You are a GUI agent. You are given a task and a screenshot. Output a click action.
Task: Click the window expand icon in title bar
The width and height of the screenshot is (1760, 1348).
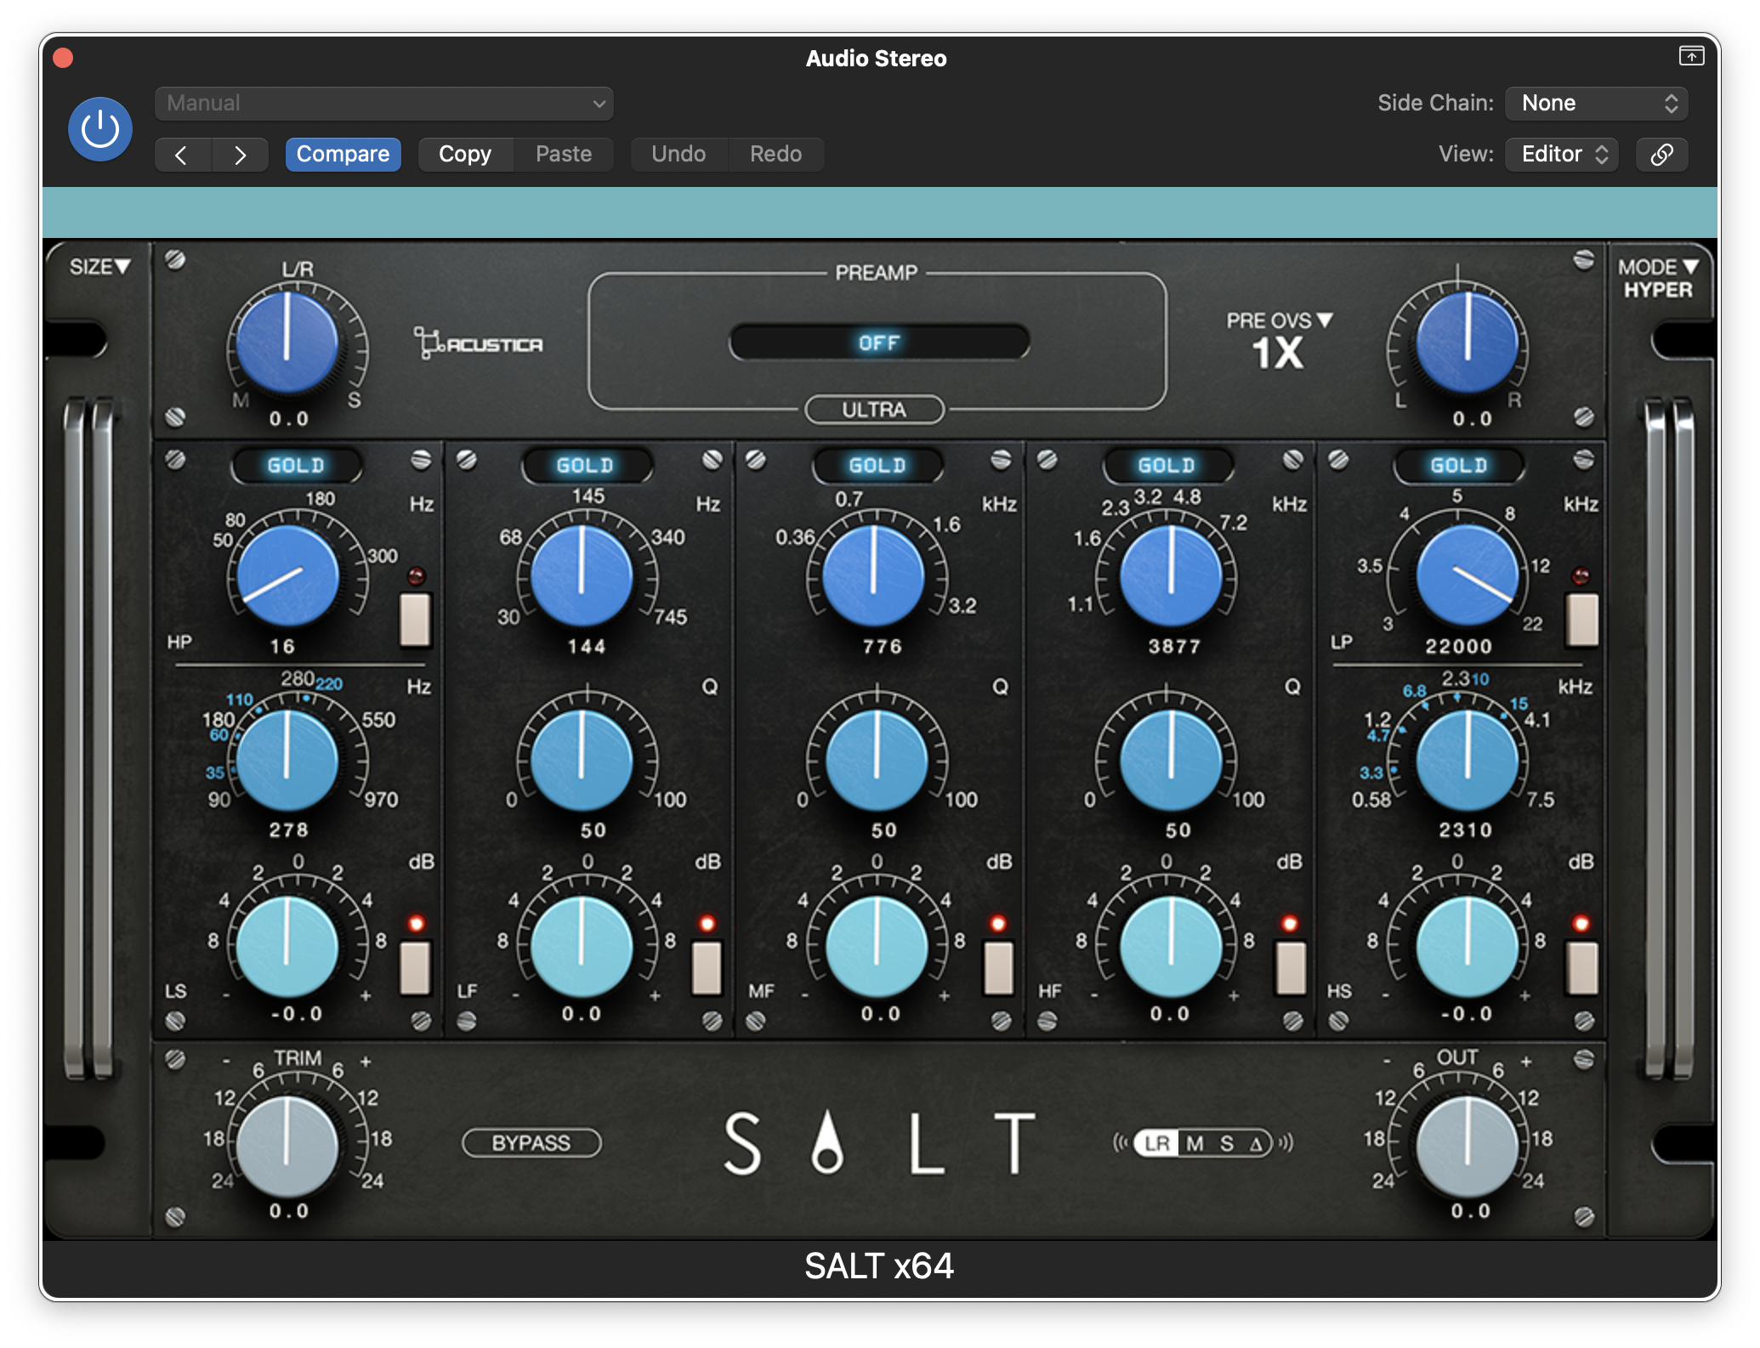click(1691, 56)
